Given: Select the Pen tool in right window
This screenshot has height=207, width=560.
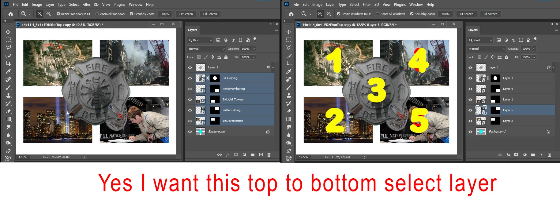Looking at the screenshot, I should click(x=289, y=151).
